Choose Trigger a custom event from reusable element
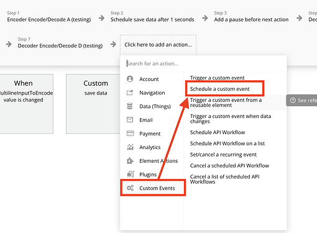This screenshot has width=317, height=233. pos(226,103)
